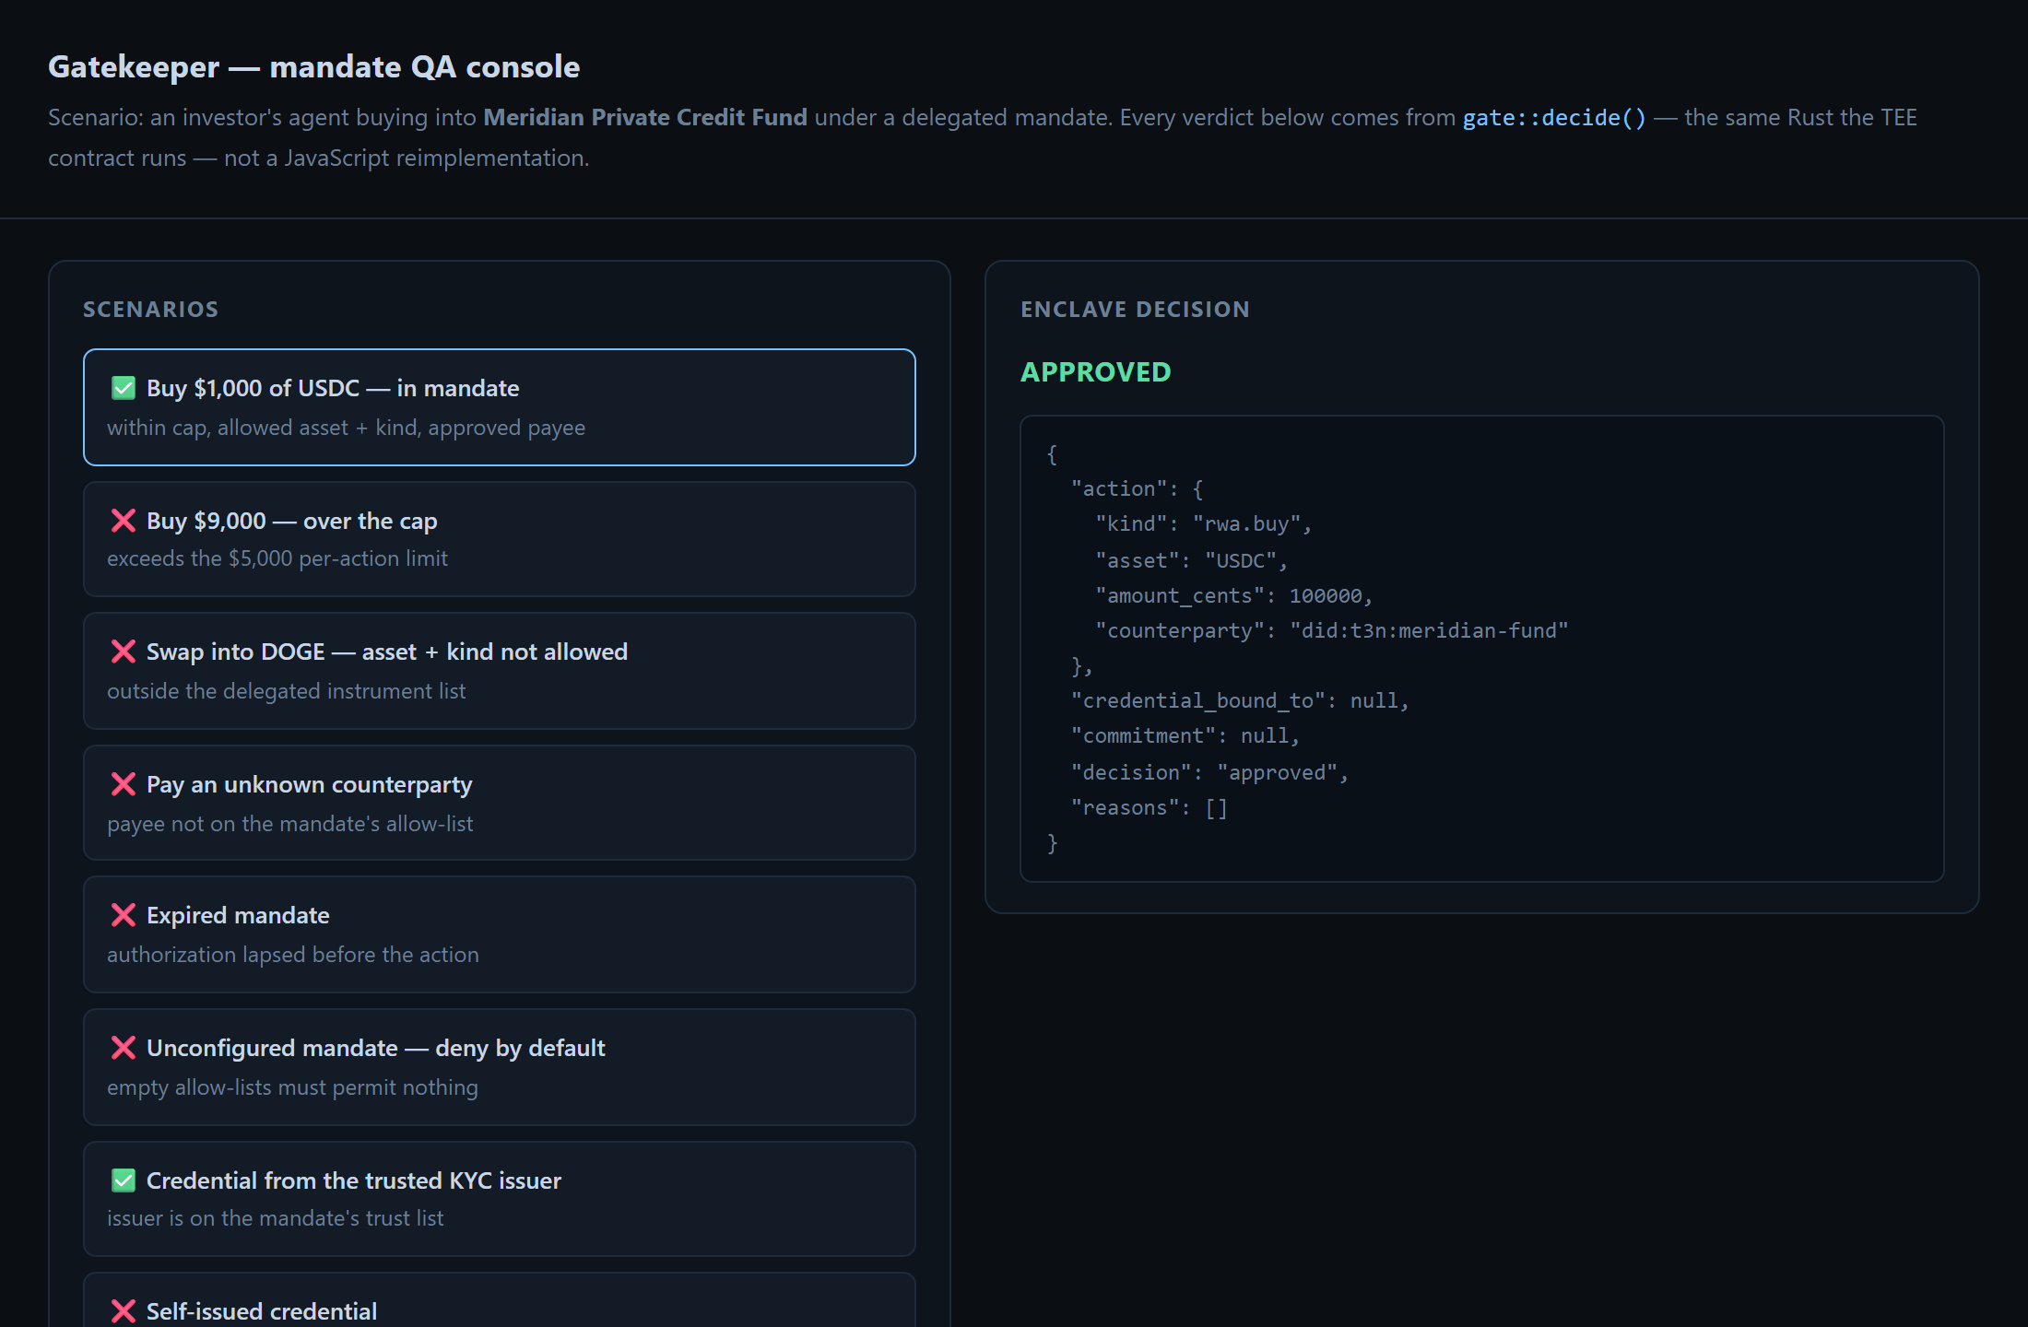Run the Unconfigured mandate deny by default scenario

click(499, 1067)
